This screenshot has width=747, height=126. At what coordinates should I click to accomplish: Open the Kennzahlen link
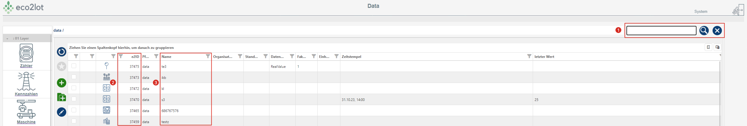click(x=26, y=94)
